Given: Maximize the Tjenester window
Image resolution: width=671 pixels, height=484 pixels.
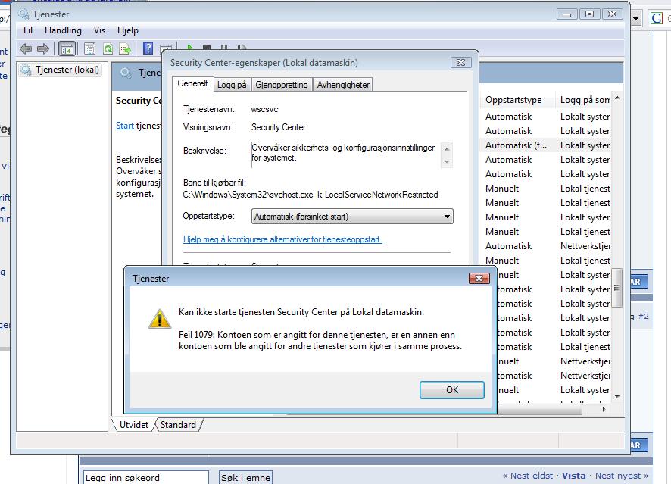Looking at the screenshot, I should [590, 14].
